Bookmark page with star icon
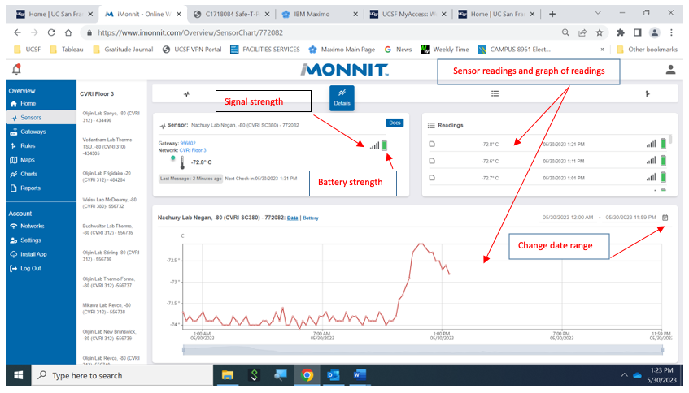Image resolution: width=689 pixels, height=393 pixels. point(600,32)
